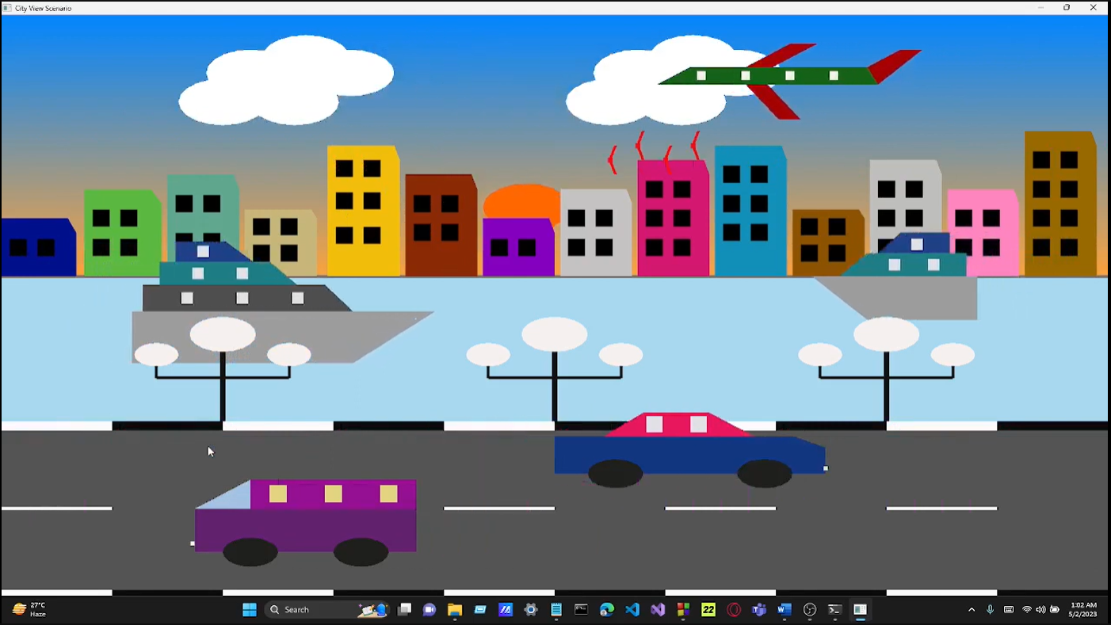This screenshot has width=1111, height=625.
Task: Open the command prompt taskbar icon
Action: click(582, 609)
